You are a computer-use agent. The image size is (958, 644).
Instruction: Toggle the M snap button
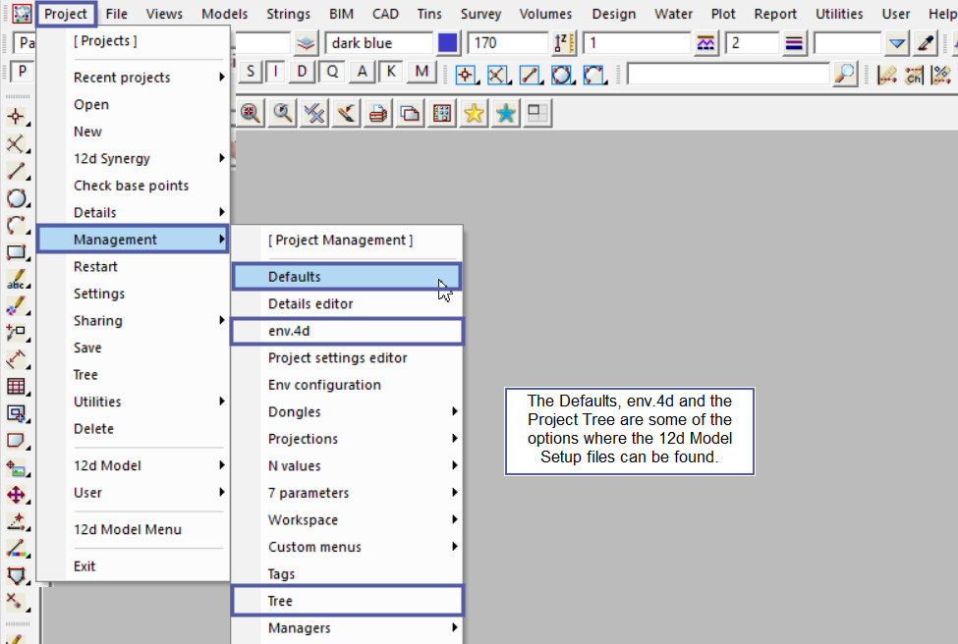pos(422,72)
